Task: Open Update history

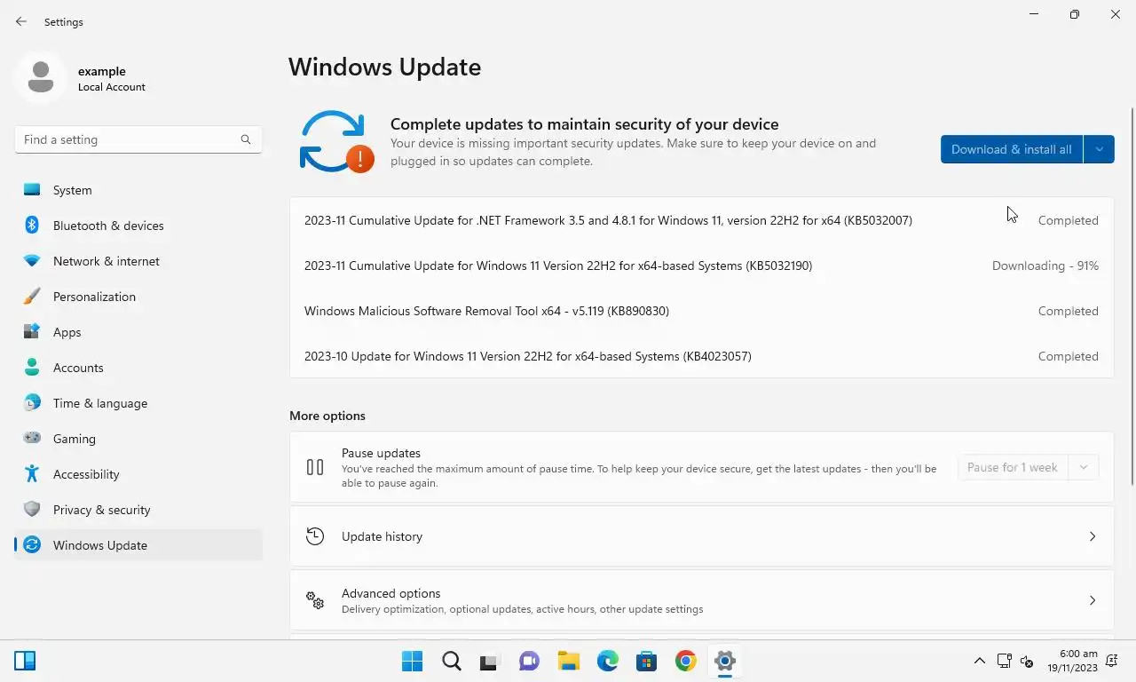Action: coord(701,536)
